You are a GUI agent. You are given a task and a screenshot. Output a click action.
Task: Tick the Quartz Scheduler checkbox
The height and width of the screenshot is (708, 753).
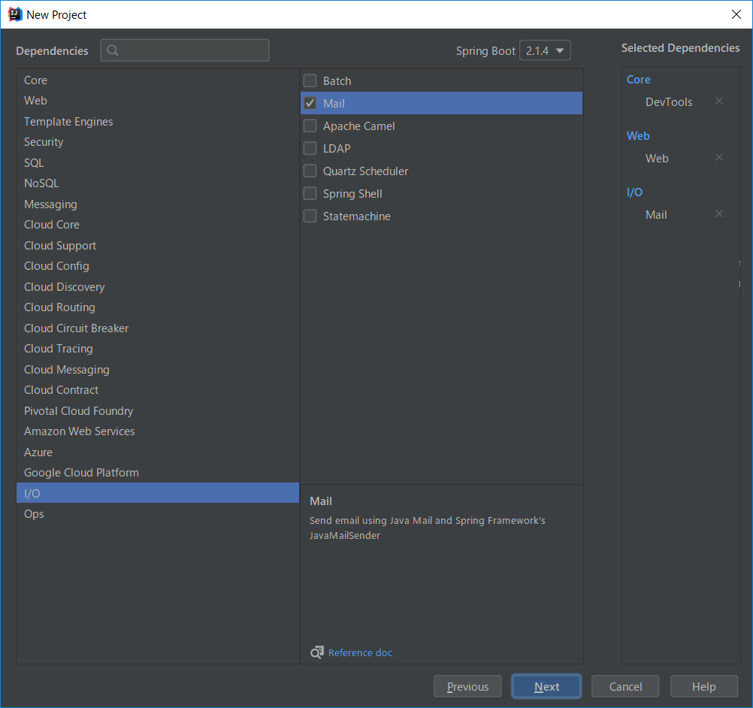(310, 171)
